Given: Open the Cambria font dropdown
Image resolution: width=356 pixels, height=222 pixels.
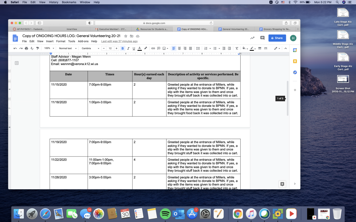Looking at the screenshot, I should [90, 48].
